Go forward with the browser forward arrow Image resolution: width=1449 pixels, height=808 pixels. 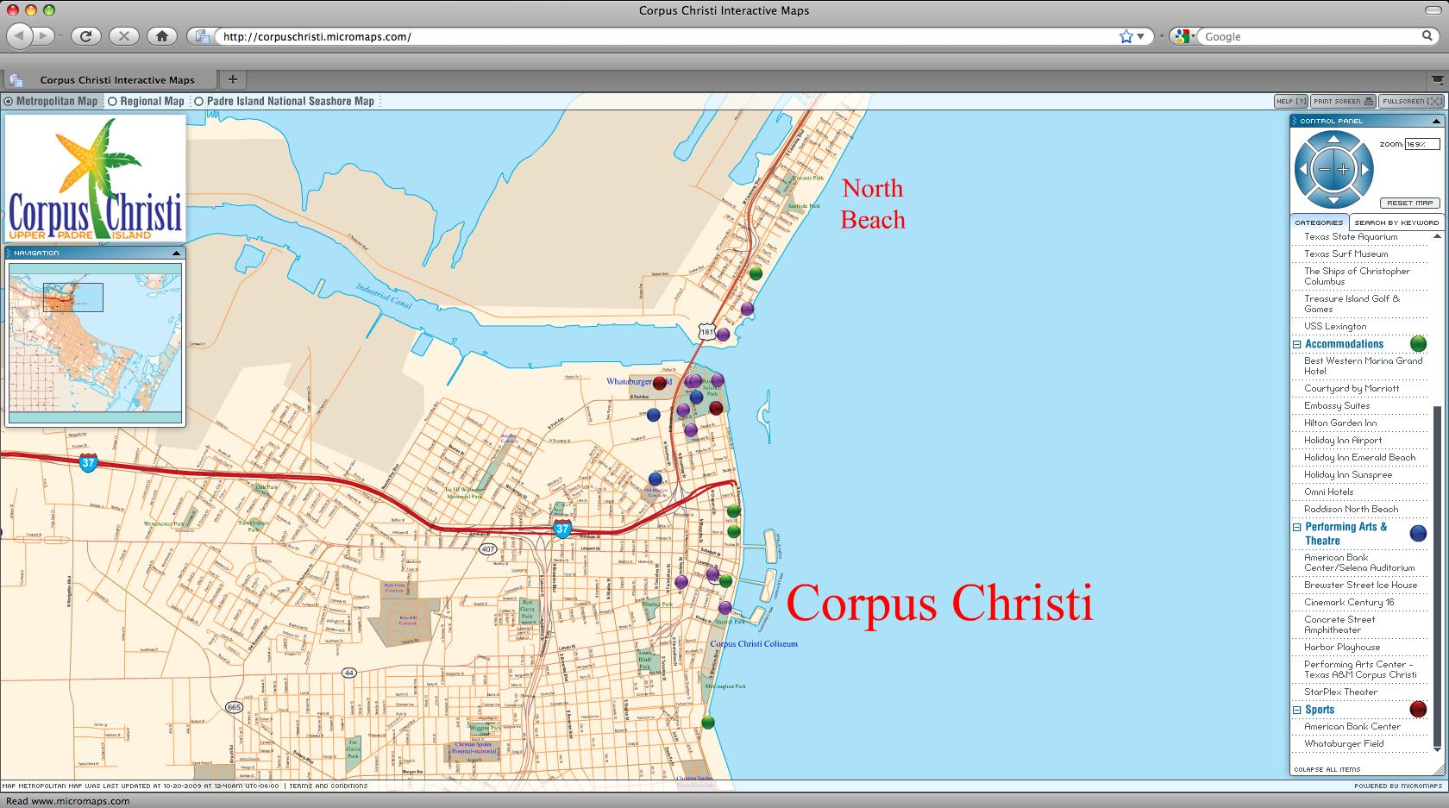[x=43, y=36]
